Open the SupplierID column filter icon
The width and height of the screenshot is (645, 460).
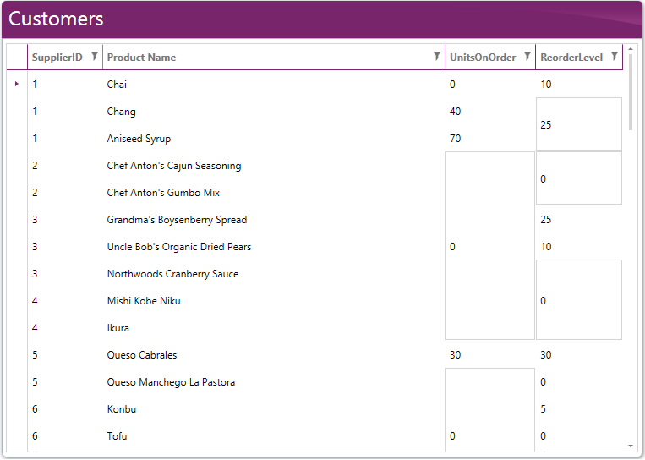[95, 57]
